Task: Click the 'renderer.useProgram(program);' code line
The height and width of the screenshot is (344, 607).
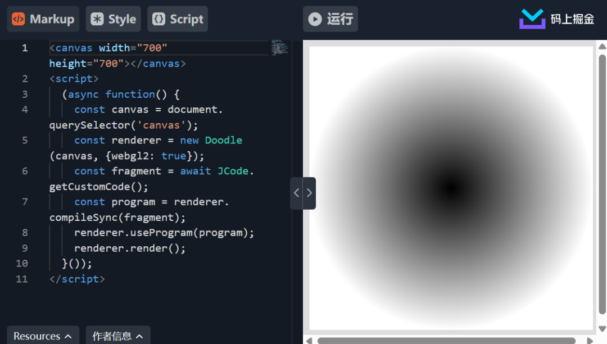Action: (x=164, y=233)
